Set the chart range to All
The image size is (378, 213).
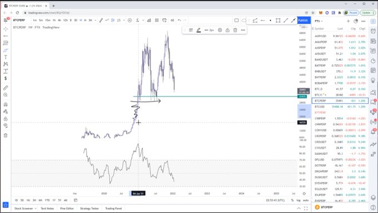click(x=66, y=200)
